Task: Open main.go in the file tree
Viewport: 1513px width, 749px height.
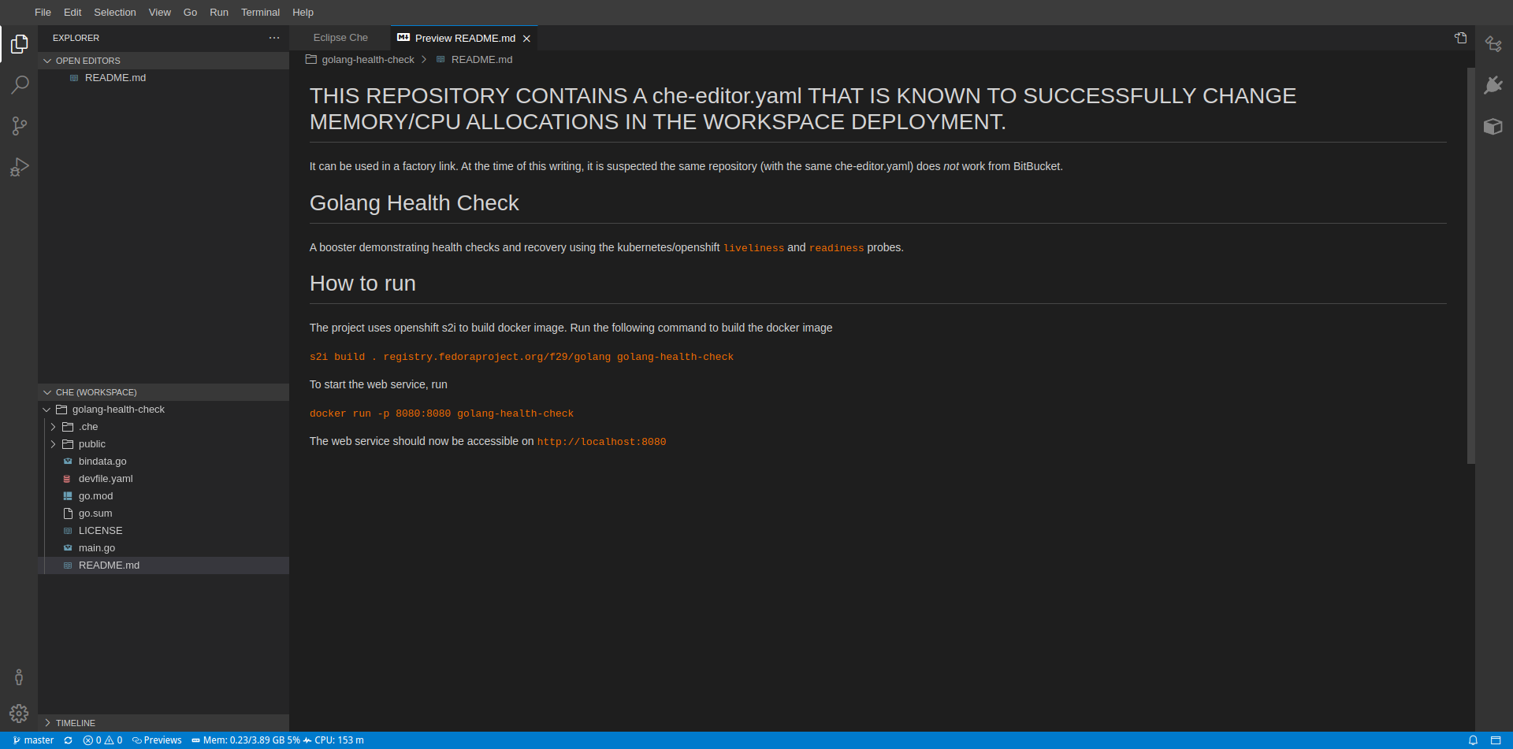Action: [x=163, y=548]
